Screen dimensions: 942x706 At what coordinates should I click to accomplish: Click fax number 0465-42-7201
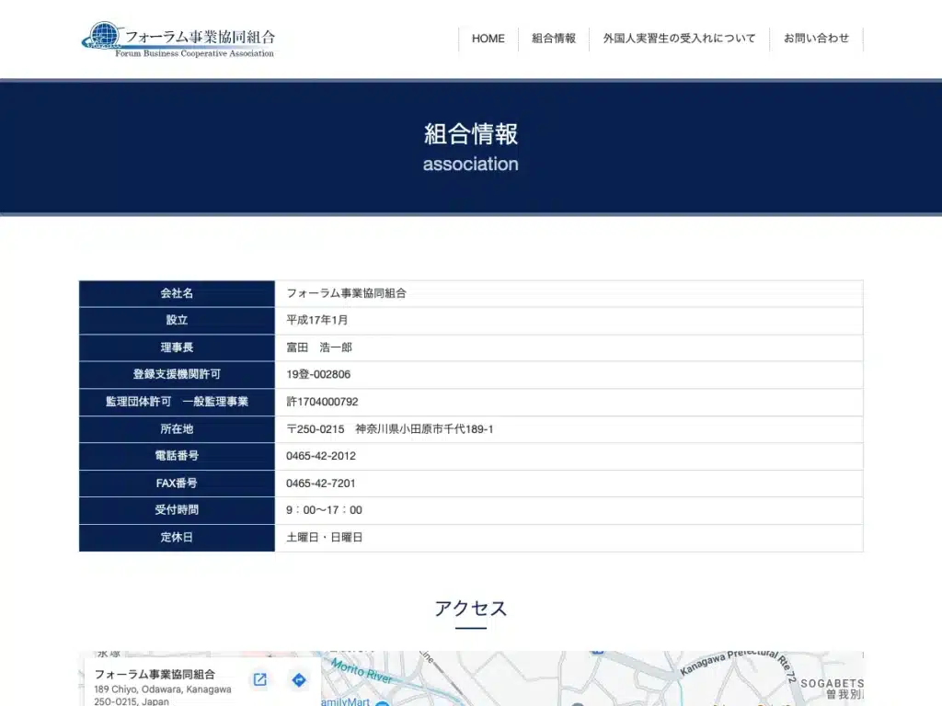click(321, 484)
